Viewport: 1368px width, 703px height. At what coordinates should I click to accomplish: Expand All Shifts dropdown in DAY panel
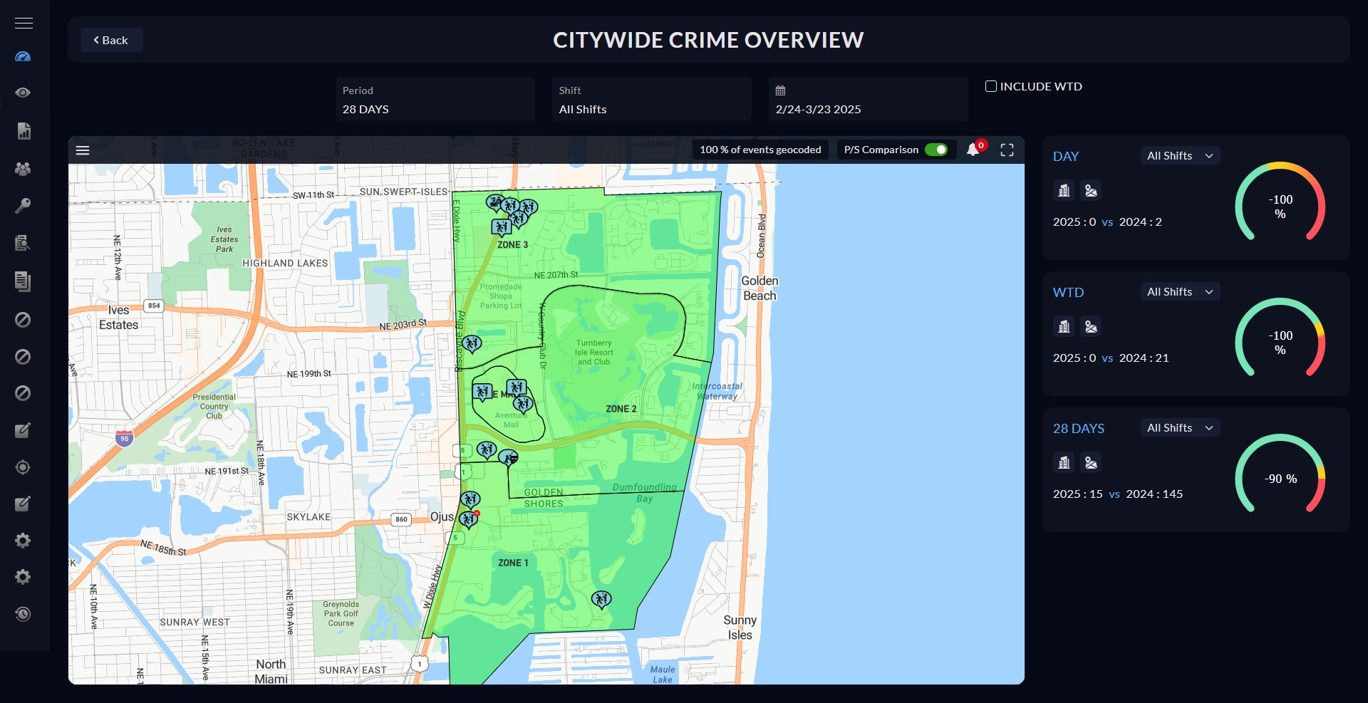(1179, 156)
